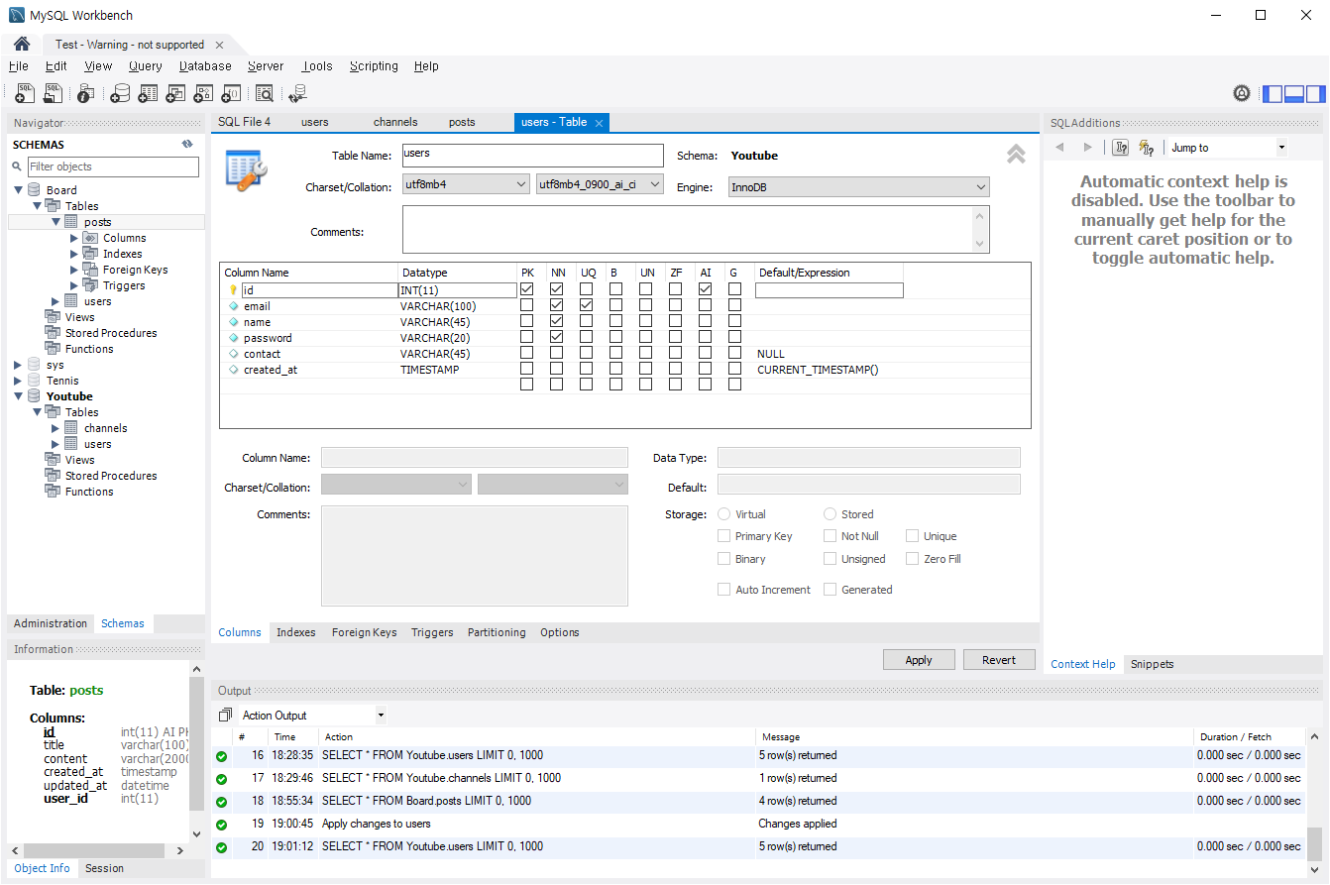Create a new schema in the server
The height and width of the screenshot is (885, 1330).
click(120, 93)
